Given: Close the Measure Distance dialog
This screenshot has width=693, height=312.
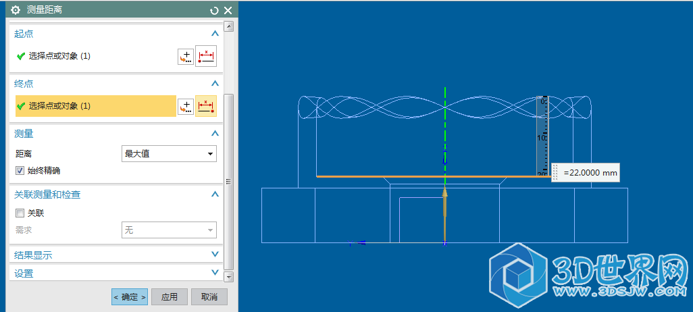Looking at the screenshot, I should click(228, 10).
